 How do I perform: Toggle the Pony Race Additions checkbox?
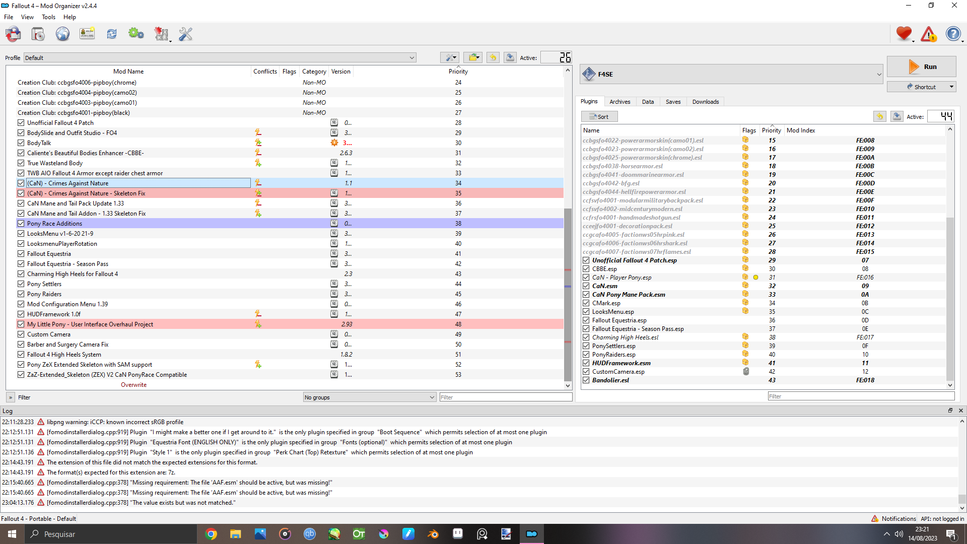pos(21,223)
